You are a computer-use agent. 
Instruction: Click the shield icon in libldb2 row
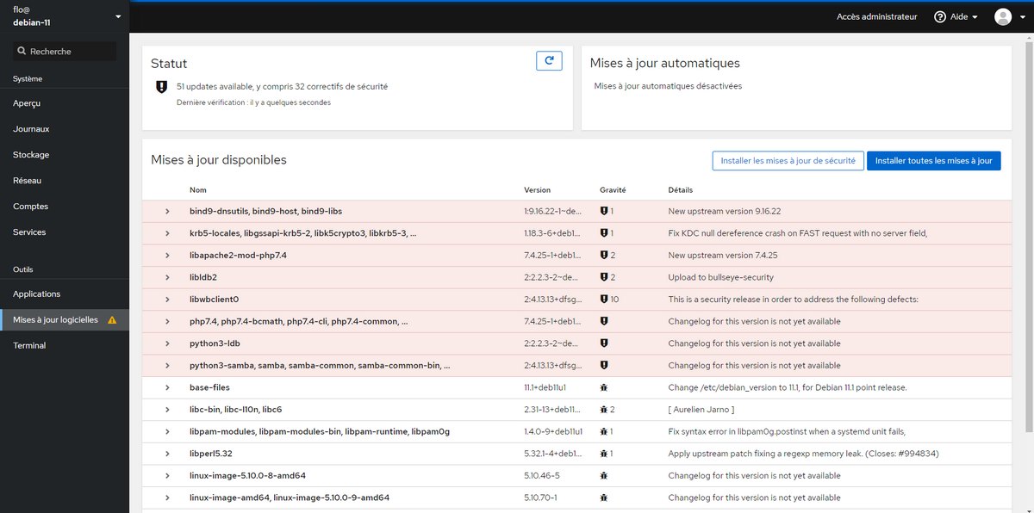click(x=604, y=277)
